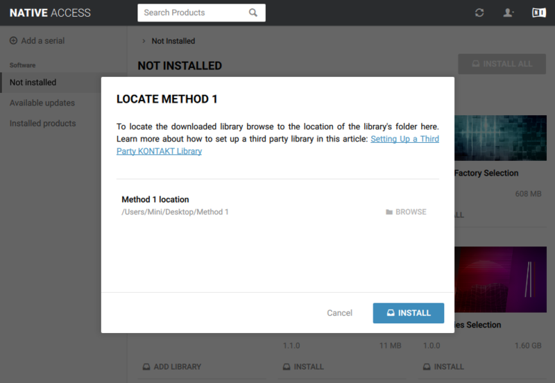Click the breadcrumb chevron before Not Installed
The height and width of the screenshot is (383, 555).
pos(144,41)
